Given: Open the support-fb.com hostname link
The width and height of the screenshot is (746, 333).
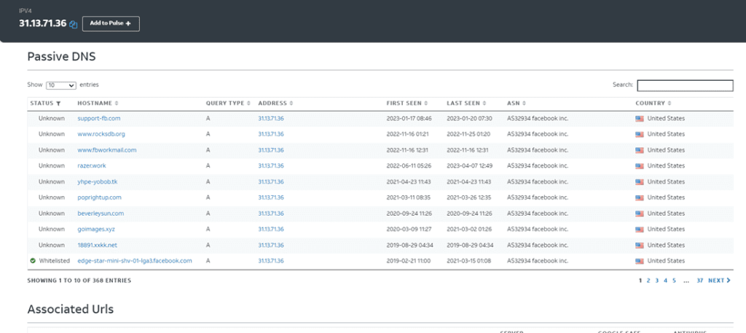Looking at the screenshot, I should 99,119.
